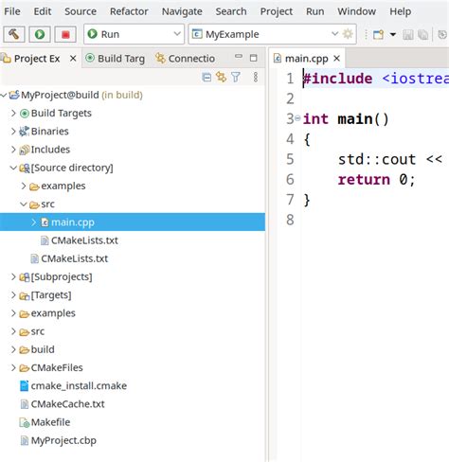Click the hammer Build icon

click(14, 34)
